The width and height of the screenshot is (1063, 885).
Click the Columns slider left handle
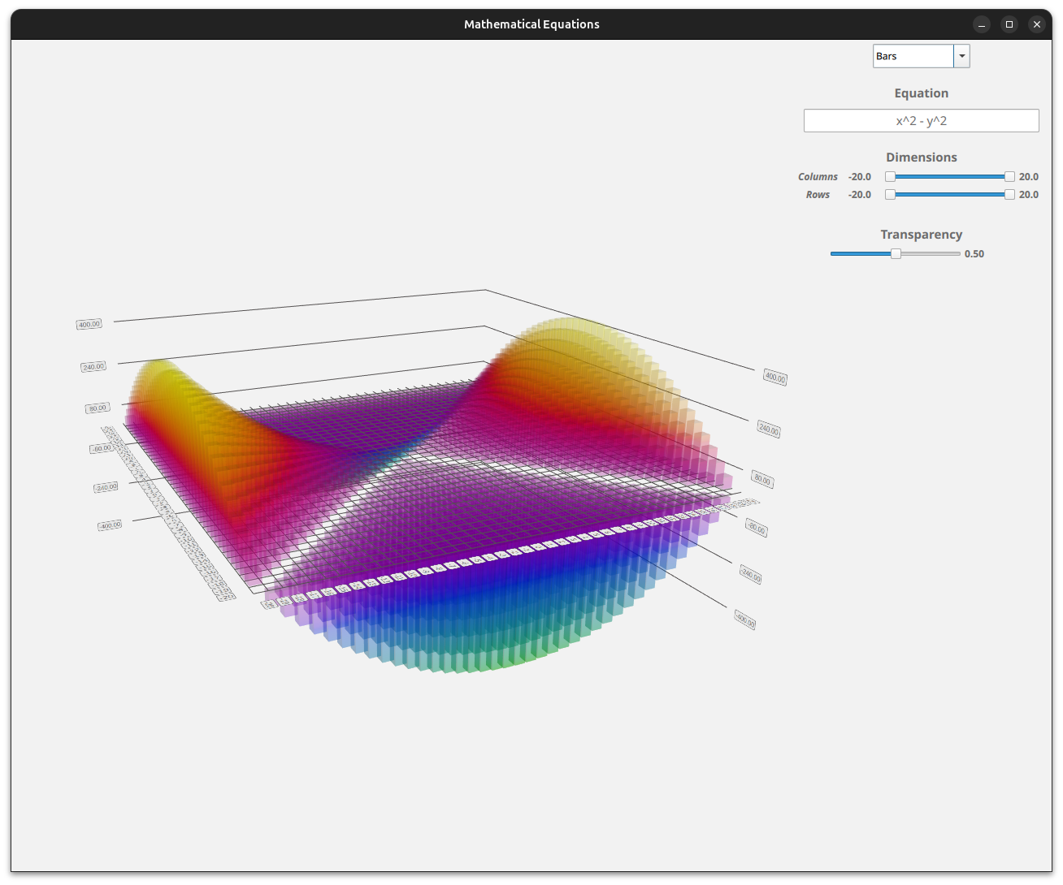click(x=890, y=177)
